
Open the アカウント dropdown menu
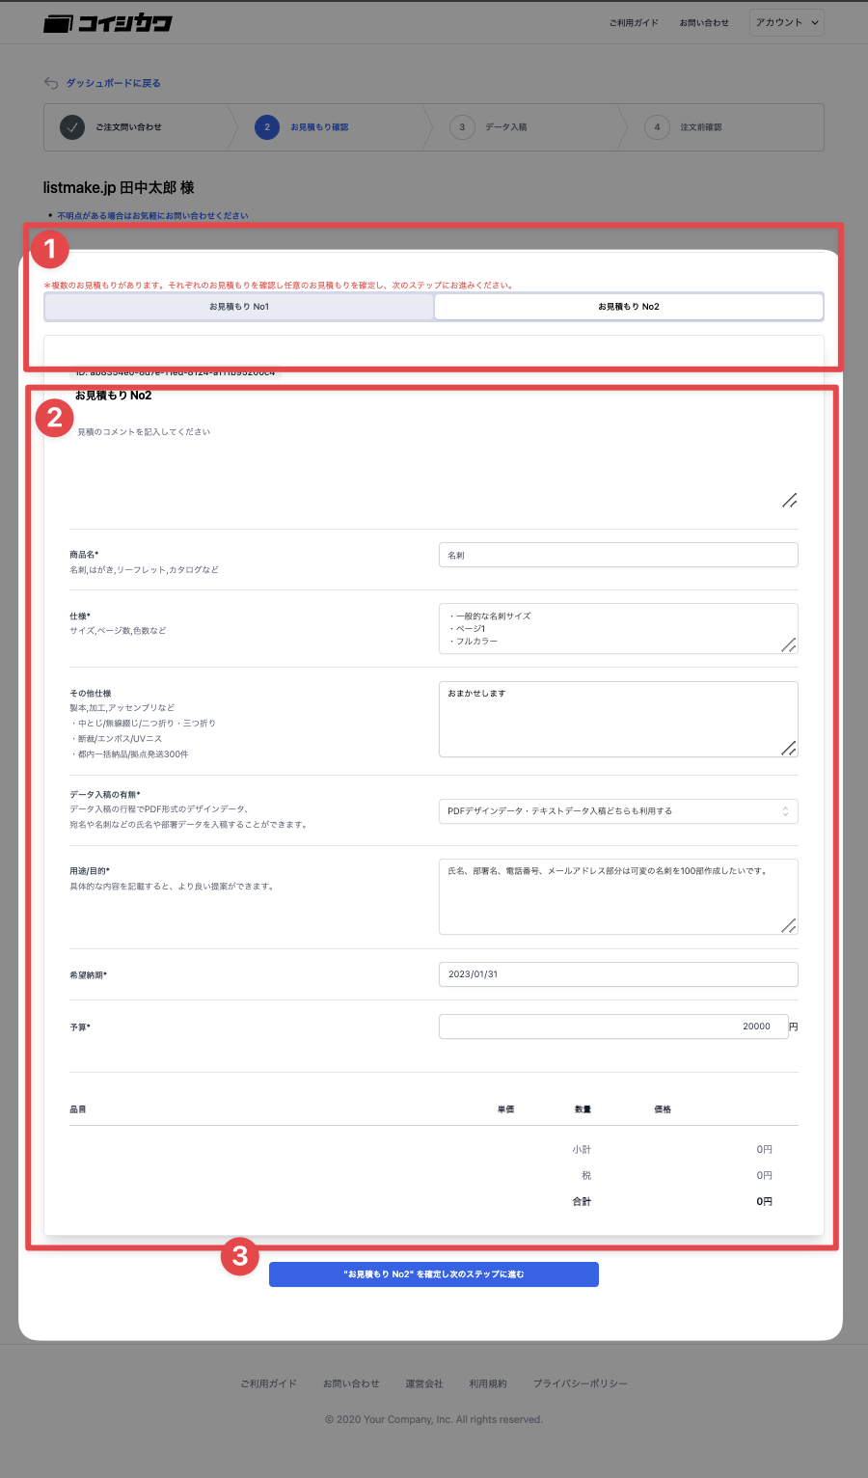pos(787,22)
